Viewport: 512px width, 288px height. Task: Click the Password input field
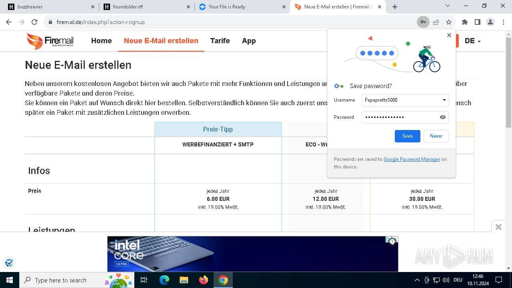[405, 117]
